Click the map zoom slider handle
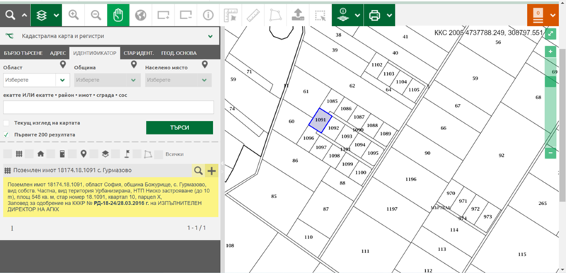566x273 pixels. [550, 81]
